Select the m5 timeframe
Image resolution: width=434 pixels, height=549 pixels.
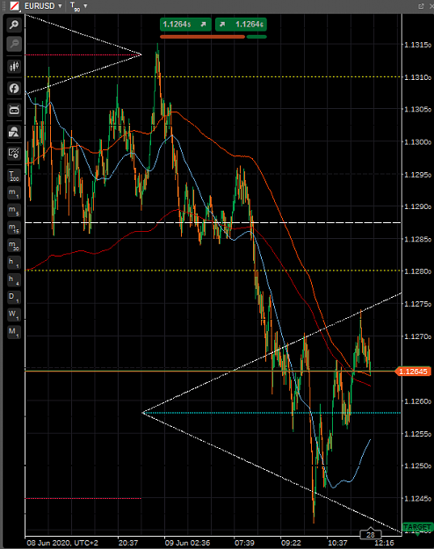pos(14,211)
